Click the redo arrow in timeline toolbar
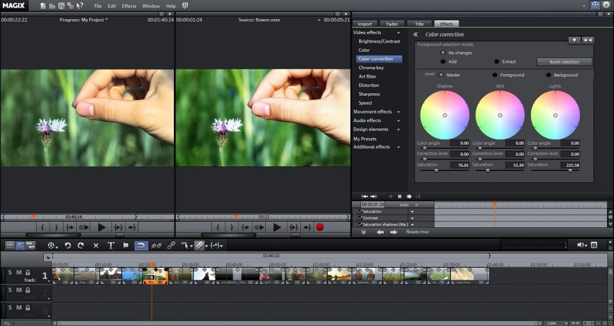 click(81, 245)
